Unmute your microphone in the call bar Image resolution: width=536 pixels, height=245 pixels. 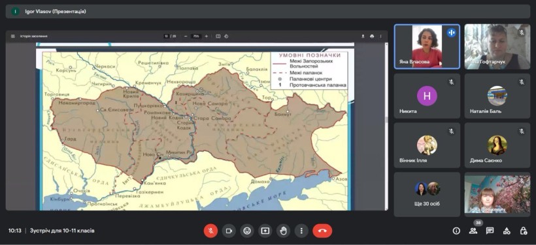click(211, 231)
